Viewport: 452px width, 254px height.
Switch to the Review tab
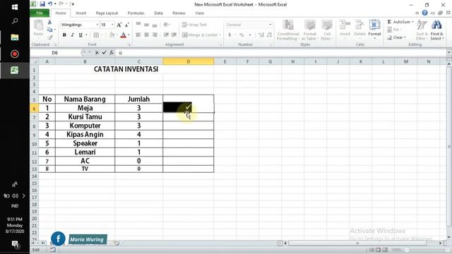(179, 13)
